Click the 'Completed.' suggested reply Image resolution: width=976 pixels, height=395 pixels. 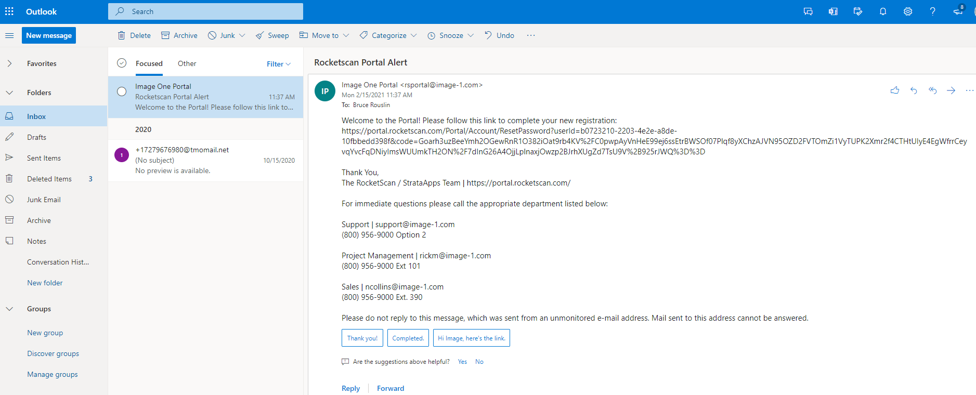coord(408,338)
